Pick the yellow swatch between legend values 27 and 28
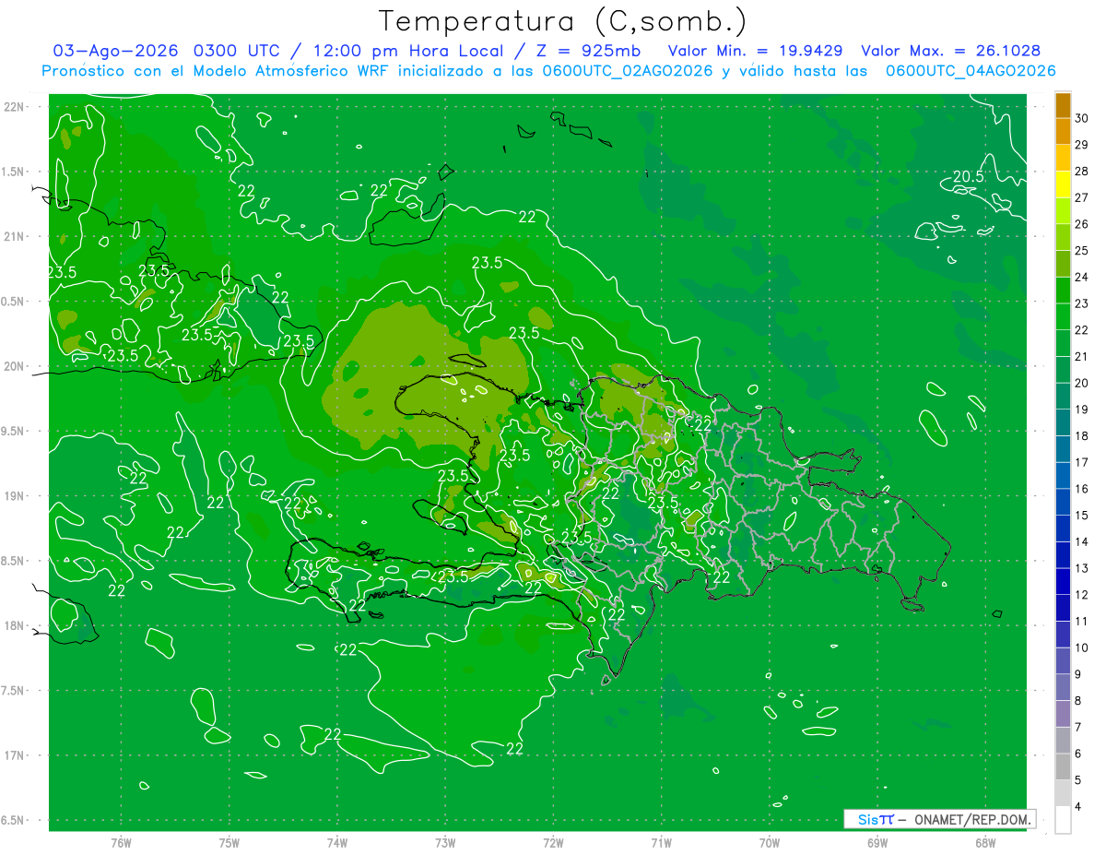This screenshot has width=1106, height=855. (1063, 184)
